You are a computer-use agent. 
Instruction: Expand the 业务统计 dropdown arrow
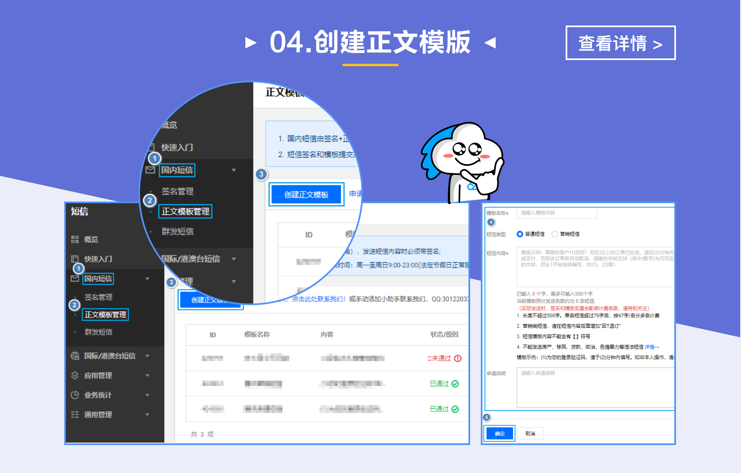(x=147, y=395)
